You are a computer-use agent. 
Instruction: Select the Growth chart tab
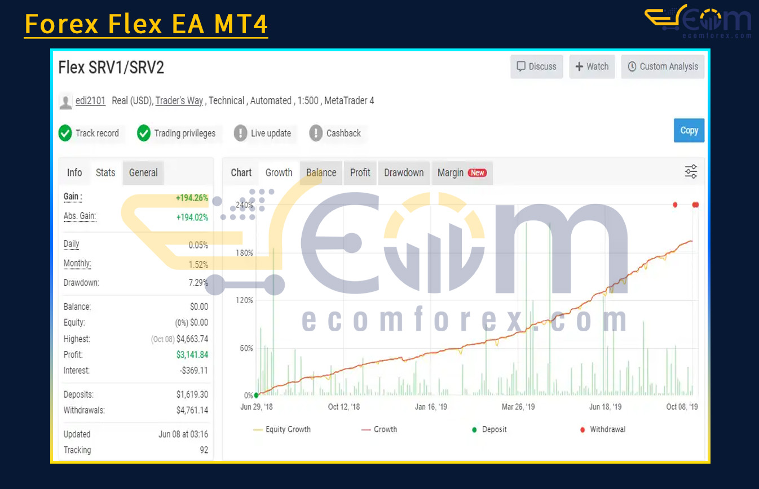[279, 172]
